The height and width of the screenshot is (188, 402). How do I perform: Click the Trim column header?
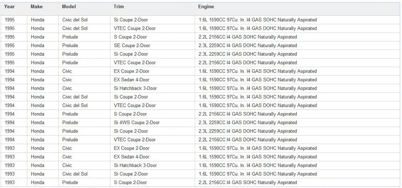pyautogui.click(x=119, y=7)
